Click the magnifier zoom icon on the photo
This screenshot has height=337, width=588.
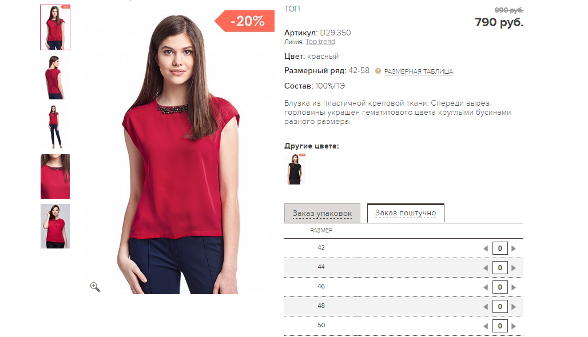point(96,287)
